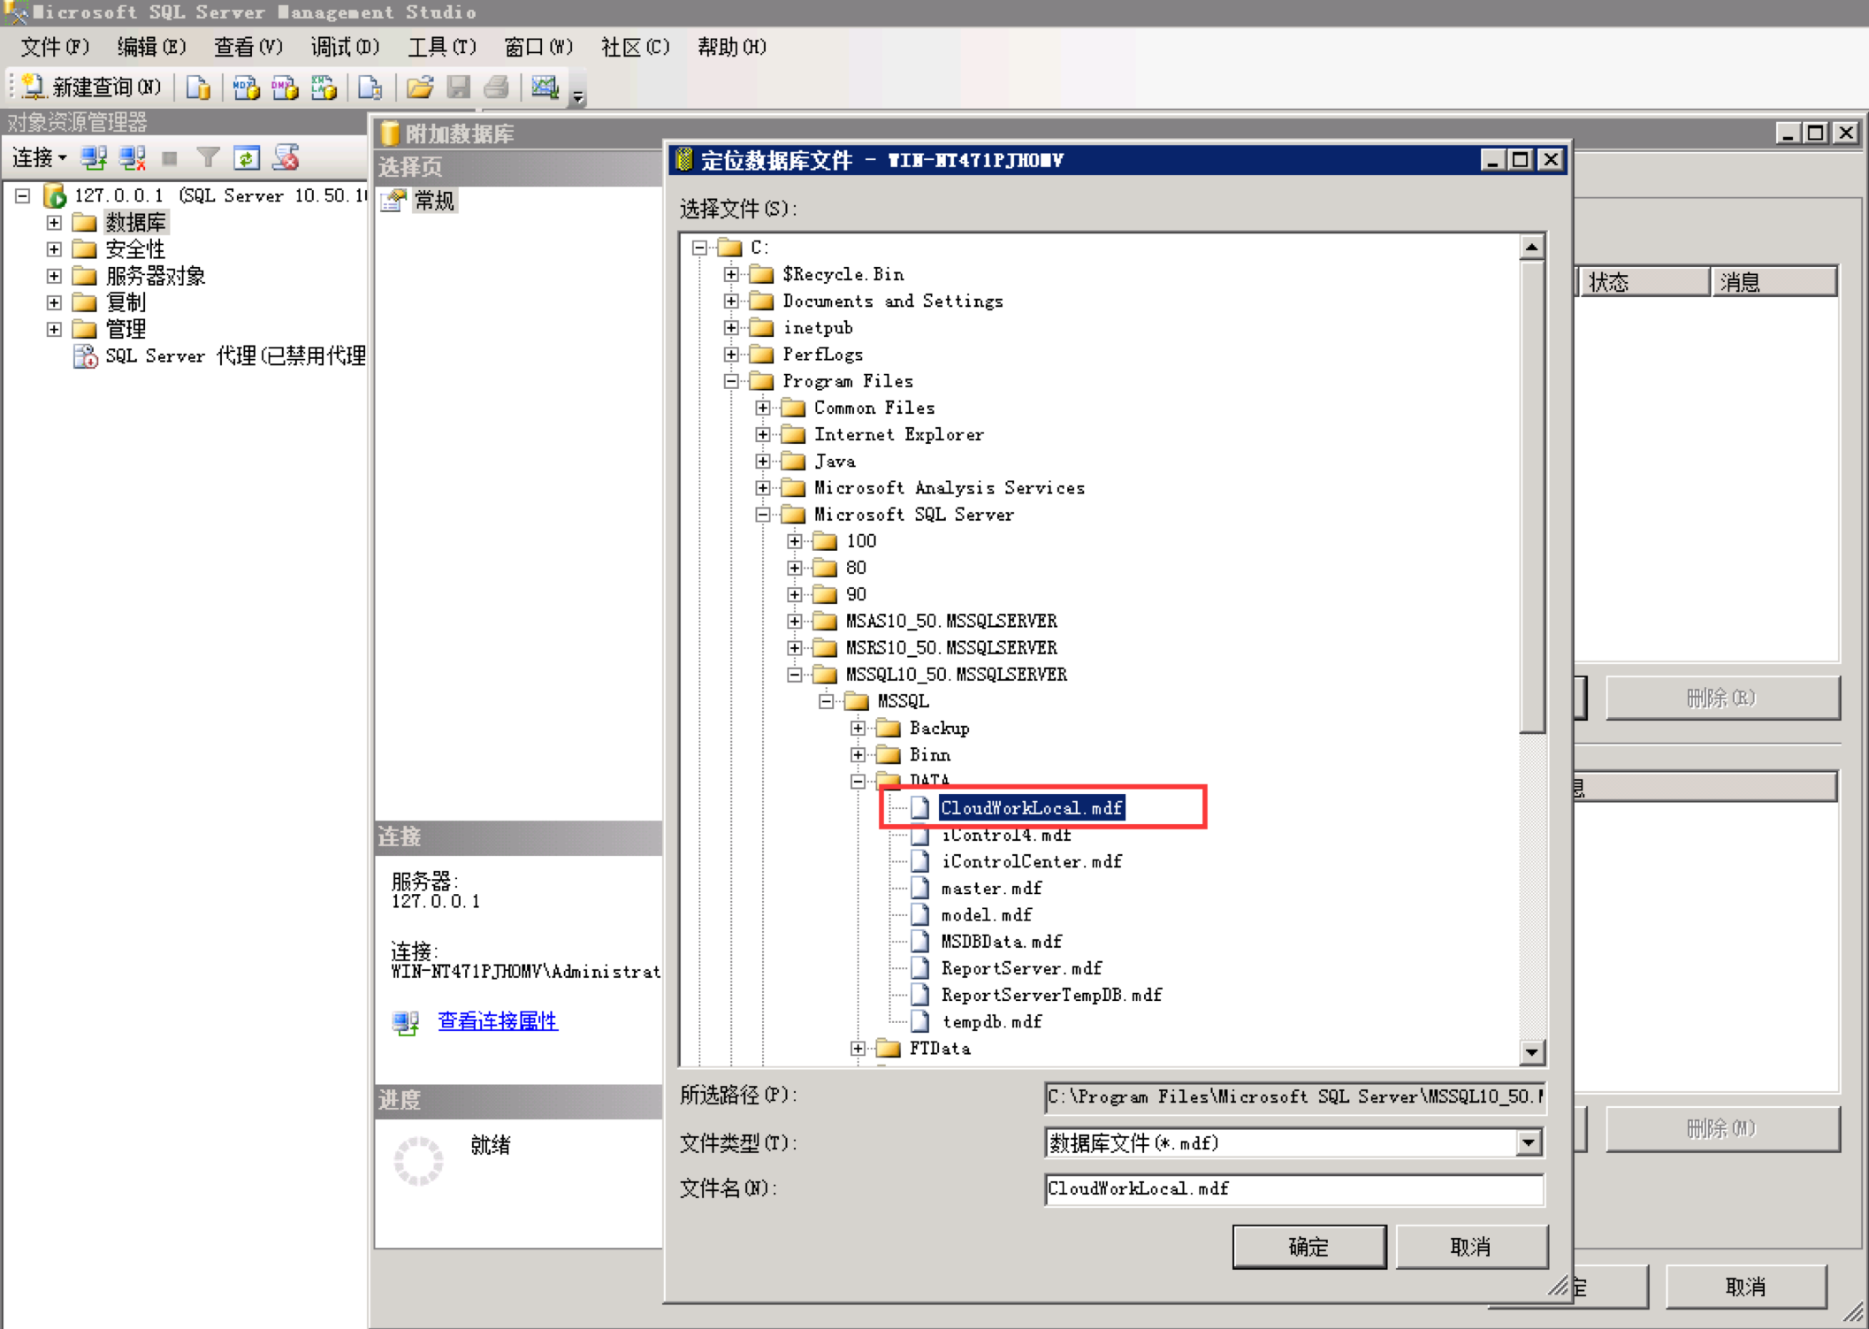Expand the 服务器对象 folder node
Image resolution: width=1869 pixels, height=1329 pixels.
(x=54, y=276)
